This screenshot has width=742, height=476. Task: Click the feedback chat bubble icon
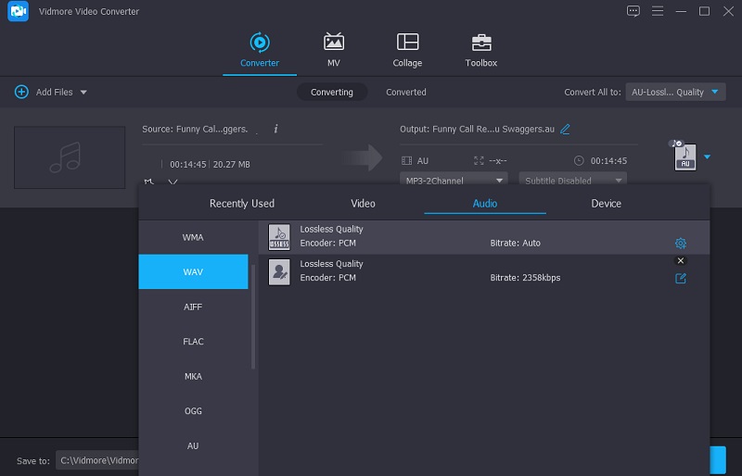pos(633,11)
